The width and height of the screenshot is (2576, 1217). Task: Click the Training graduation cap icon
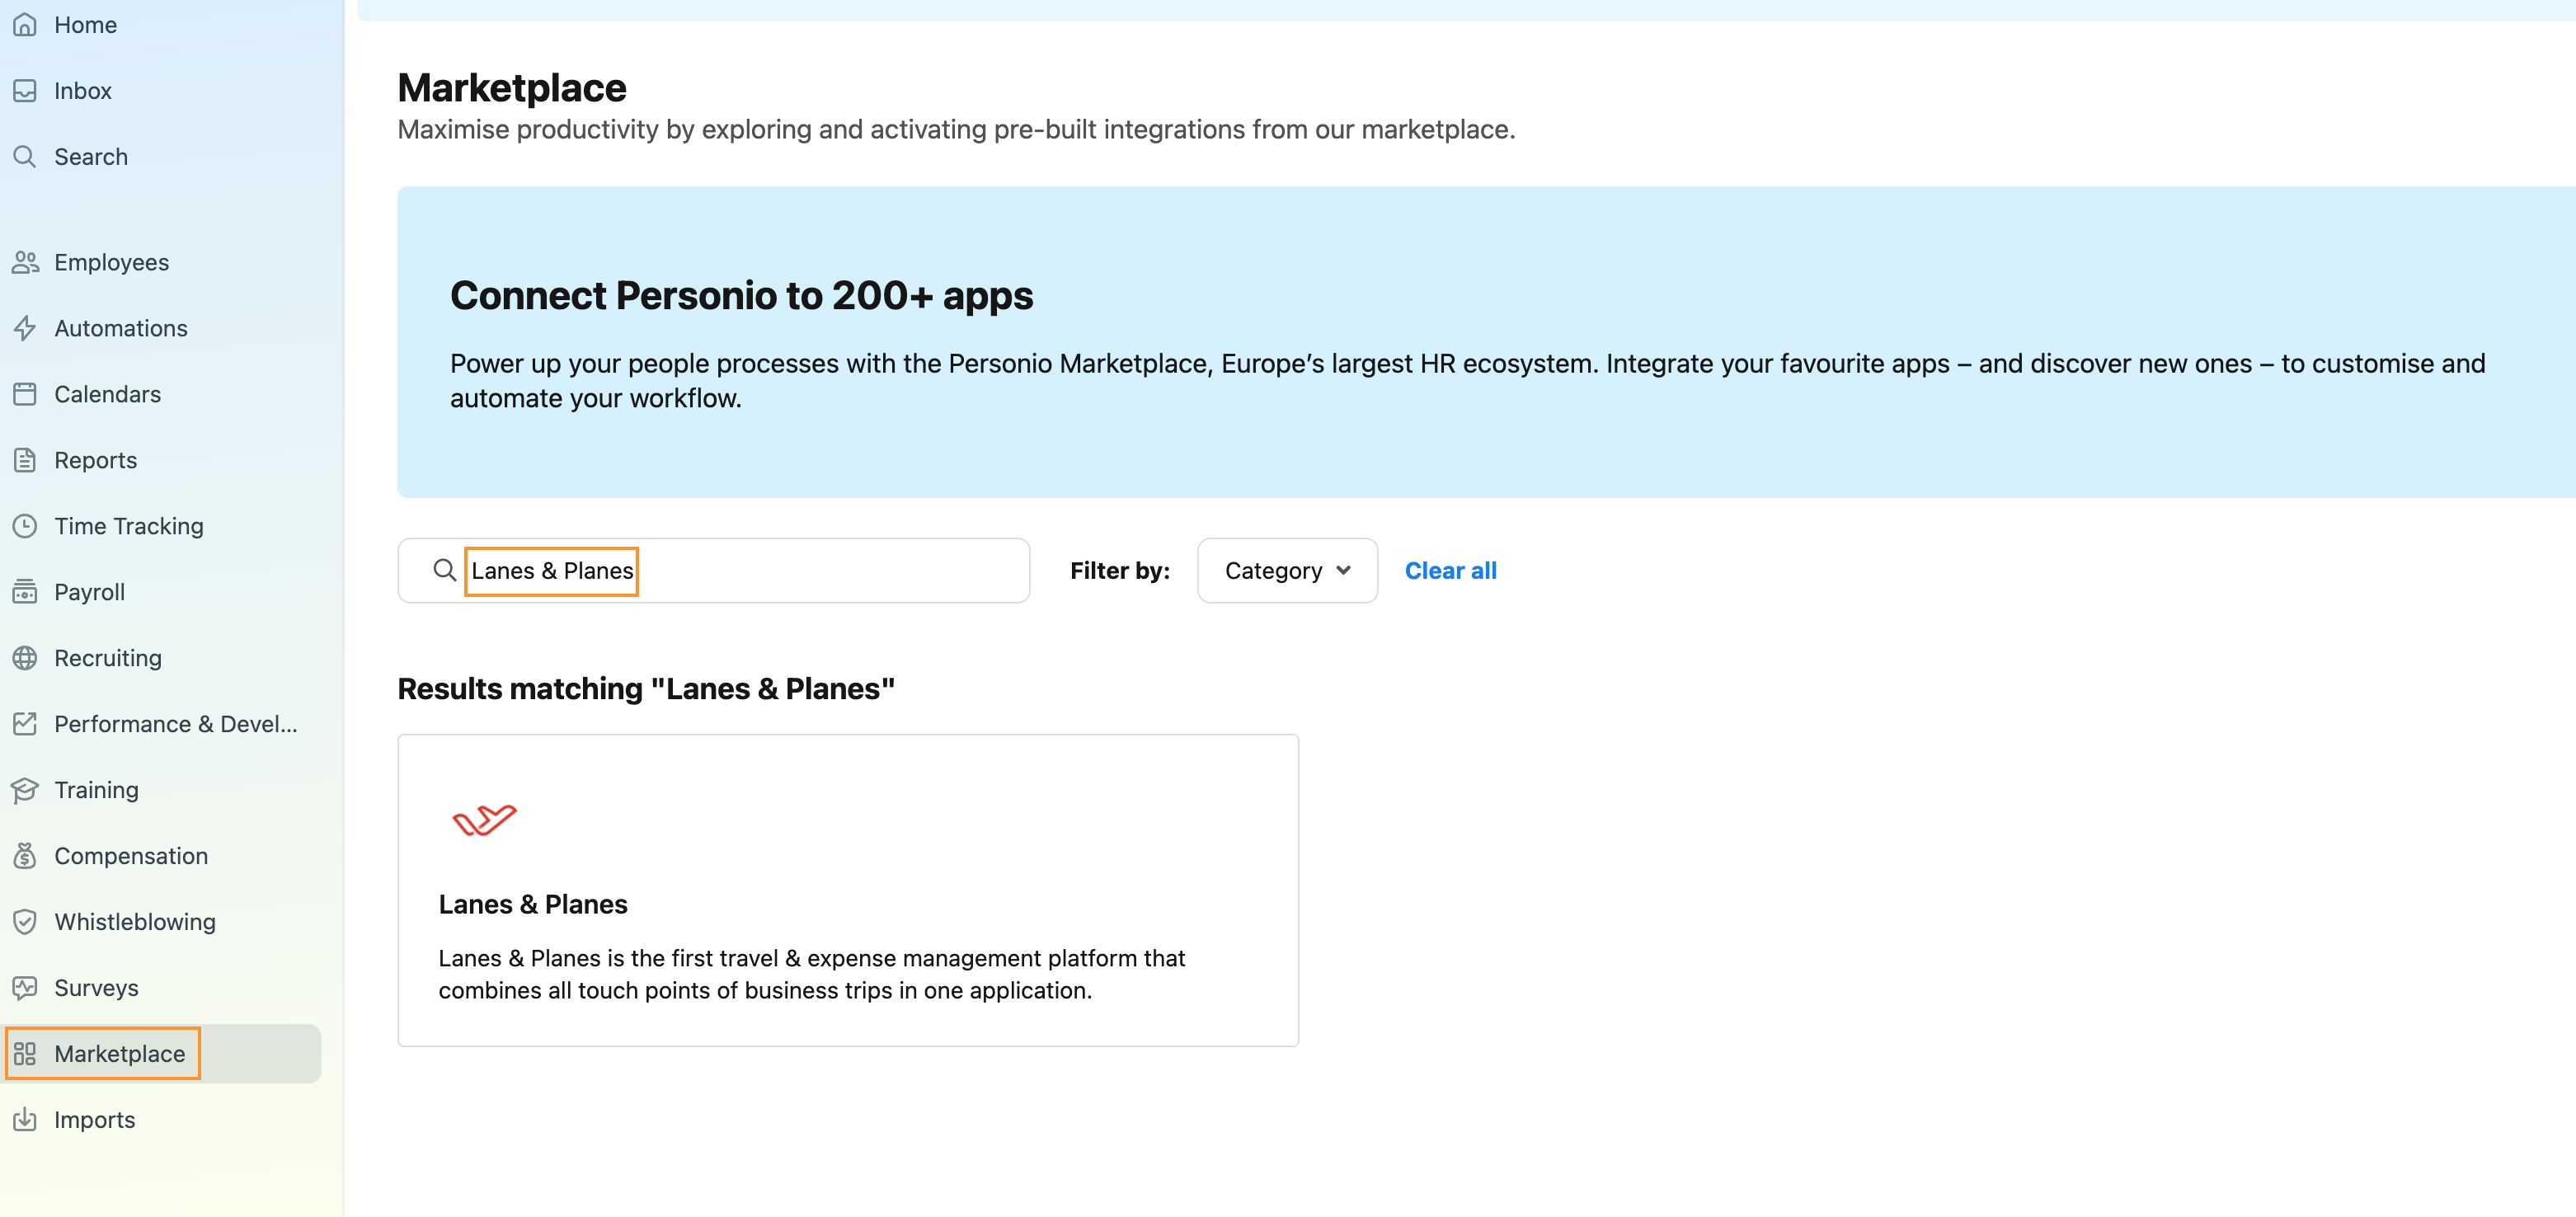[25, 790]
